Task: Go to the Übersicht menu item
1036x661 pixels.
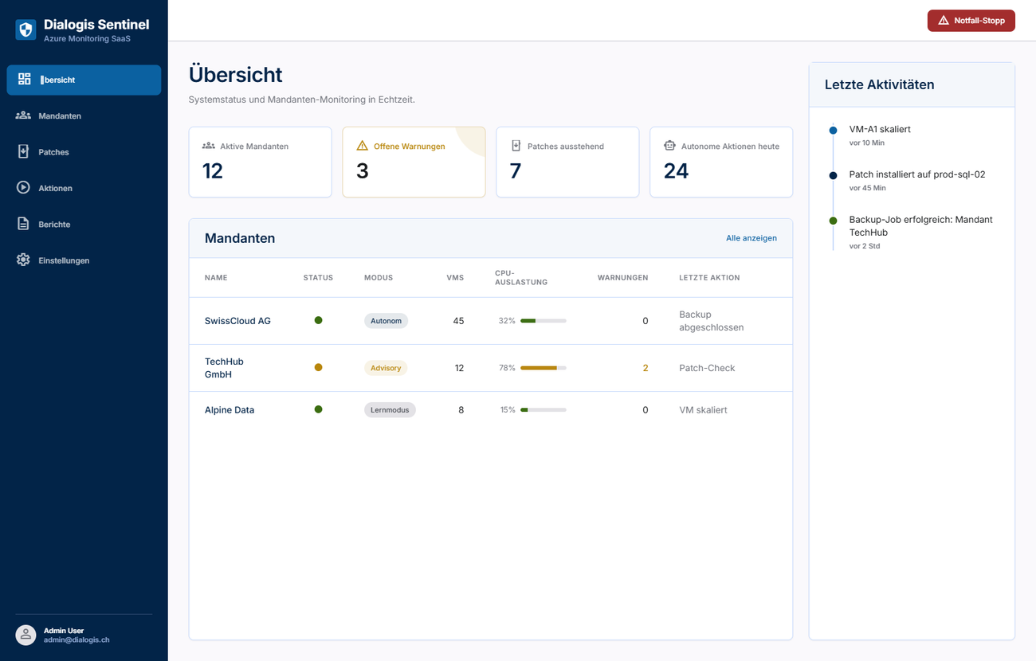Action: [84, 80]
